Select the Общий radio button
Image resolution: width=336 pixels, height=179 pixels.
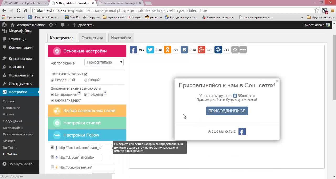point(86,80)
